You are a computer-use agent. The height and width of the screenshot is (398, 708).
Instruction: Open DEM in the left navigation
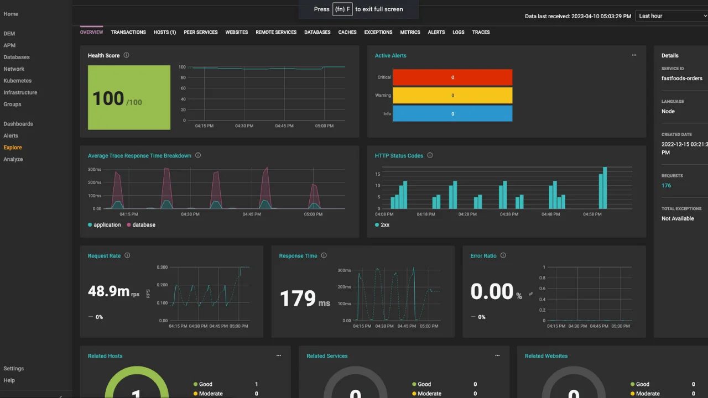[9, 34]
